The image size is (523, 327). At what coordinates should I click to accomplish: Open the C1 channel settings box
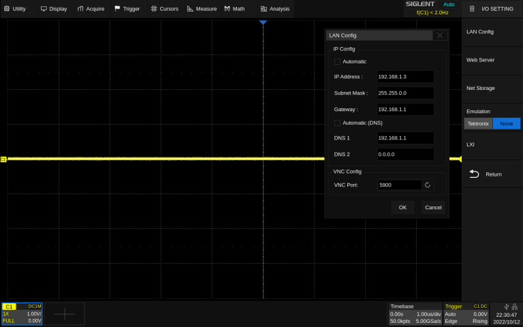pyautogui.click(x=22, y=313)
